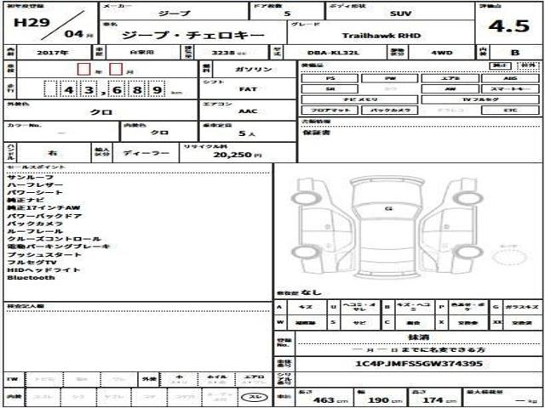Click the SR equipment box

tap(330, 89)
